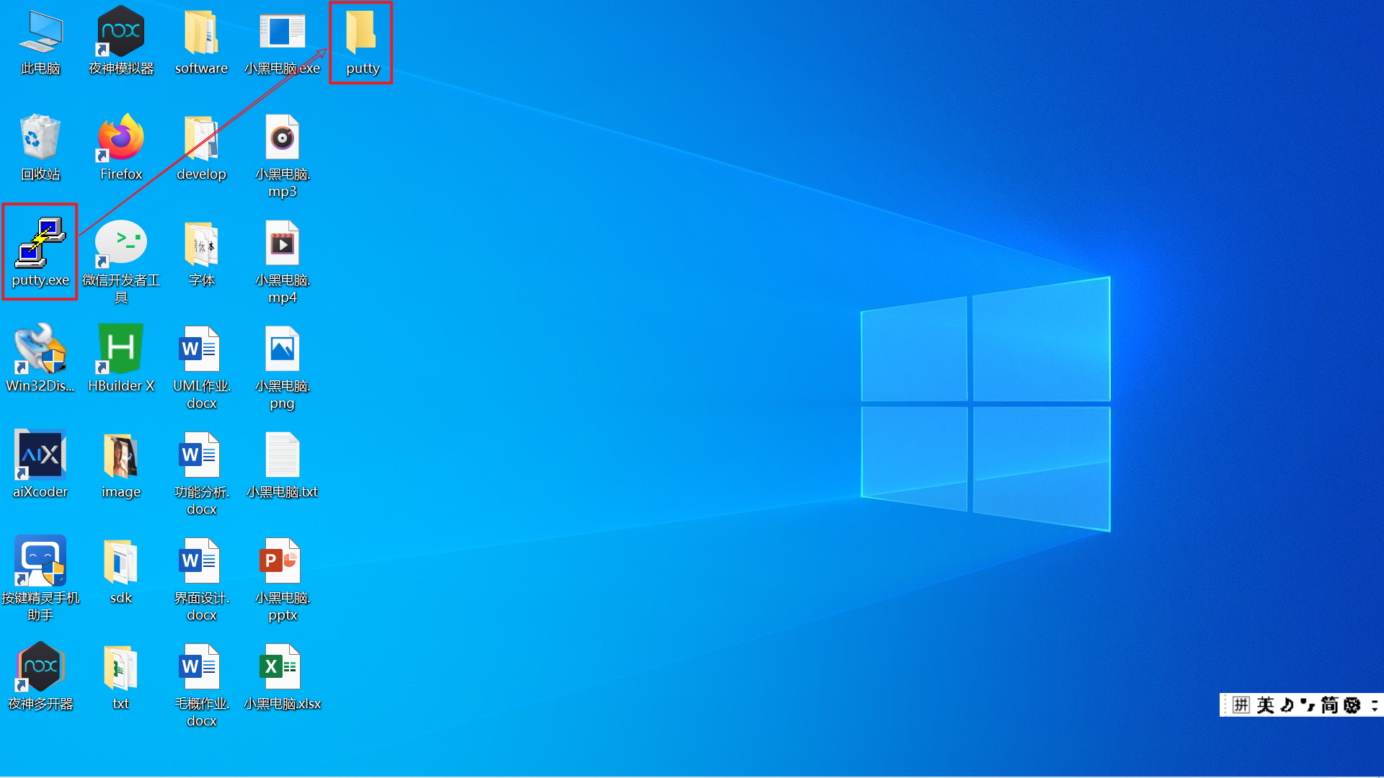Switch IME 简 simplified/traditional character set
The image size is (1384, 778).
1329,705
